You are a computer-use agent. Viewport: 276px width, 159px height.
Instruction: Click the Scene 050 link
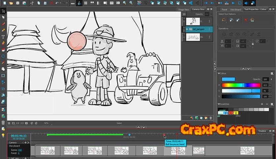tap(20, 150)
